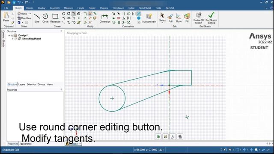Click the Select New Sketch Plane mini-toolbar icon

[x=166, y=137]
